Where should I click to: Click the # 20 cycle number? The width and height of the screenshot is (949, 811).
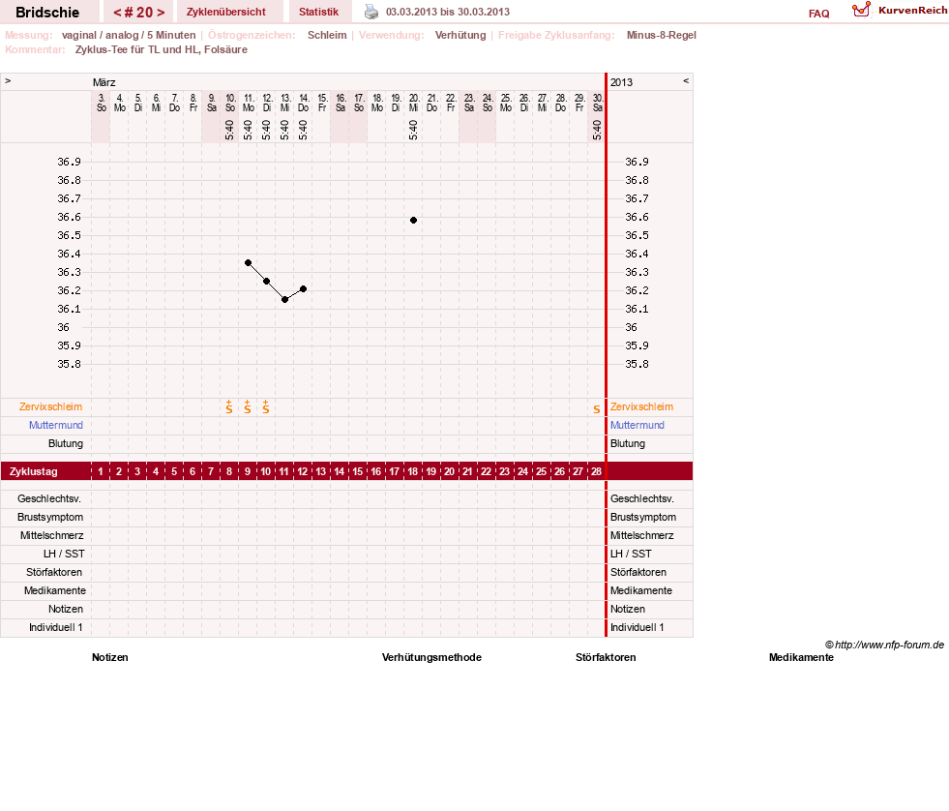tap(139, 13)
